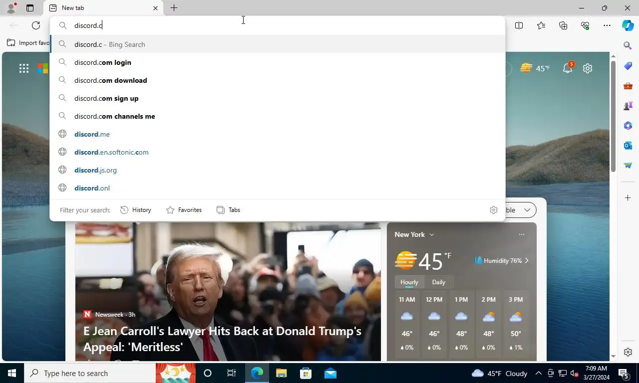Open address bar search settings gear

coord(494,210)
